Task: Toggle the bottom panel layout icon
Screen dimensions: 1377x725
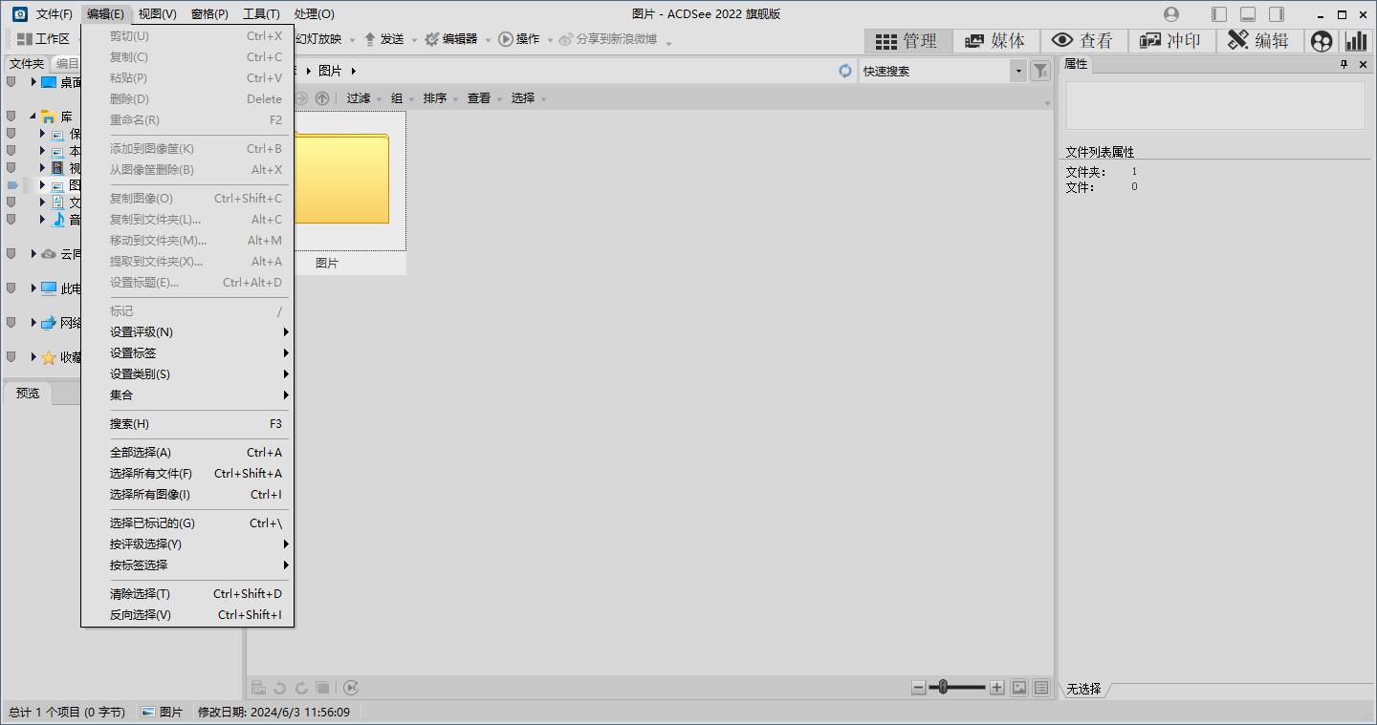Action: [1248, 14]
